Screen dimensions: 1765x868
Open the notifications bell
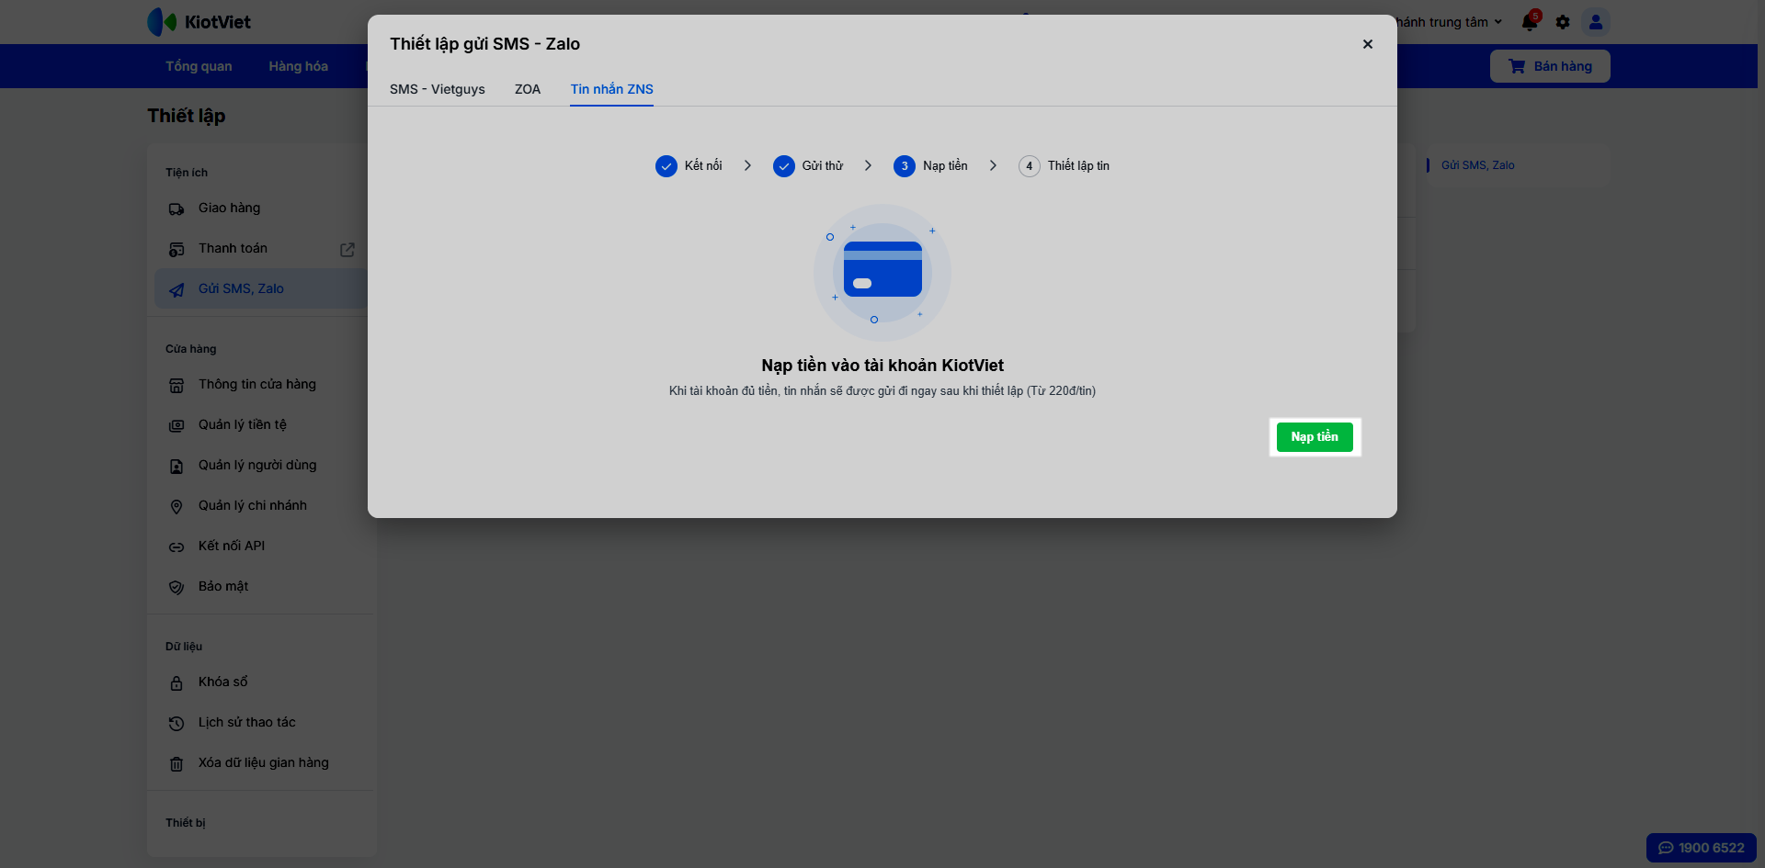pos(1530,22)
